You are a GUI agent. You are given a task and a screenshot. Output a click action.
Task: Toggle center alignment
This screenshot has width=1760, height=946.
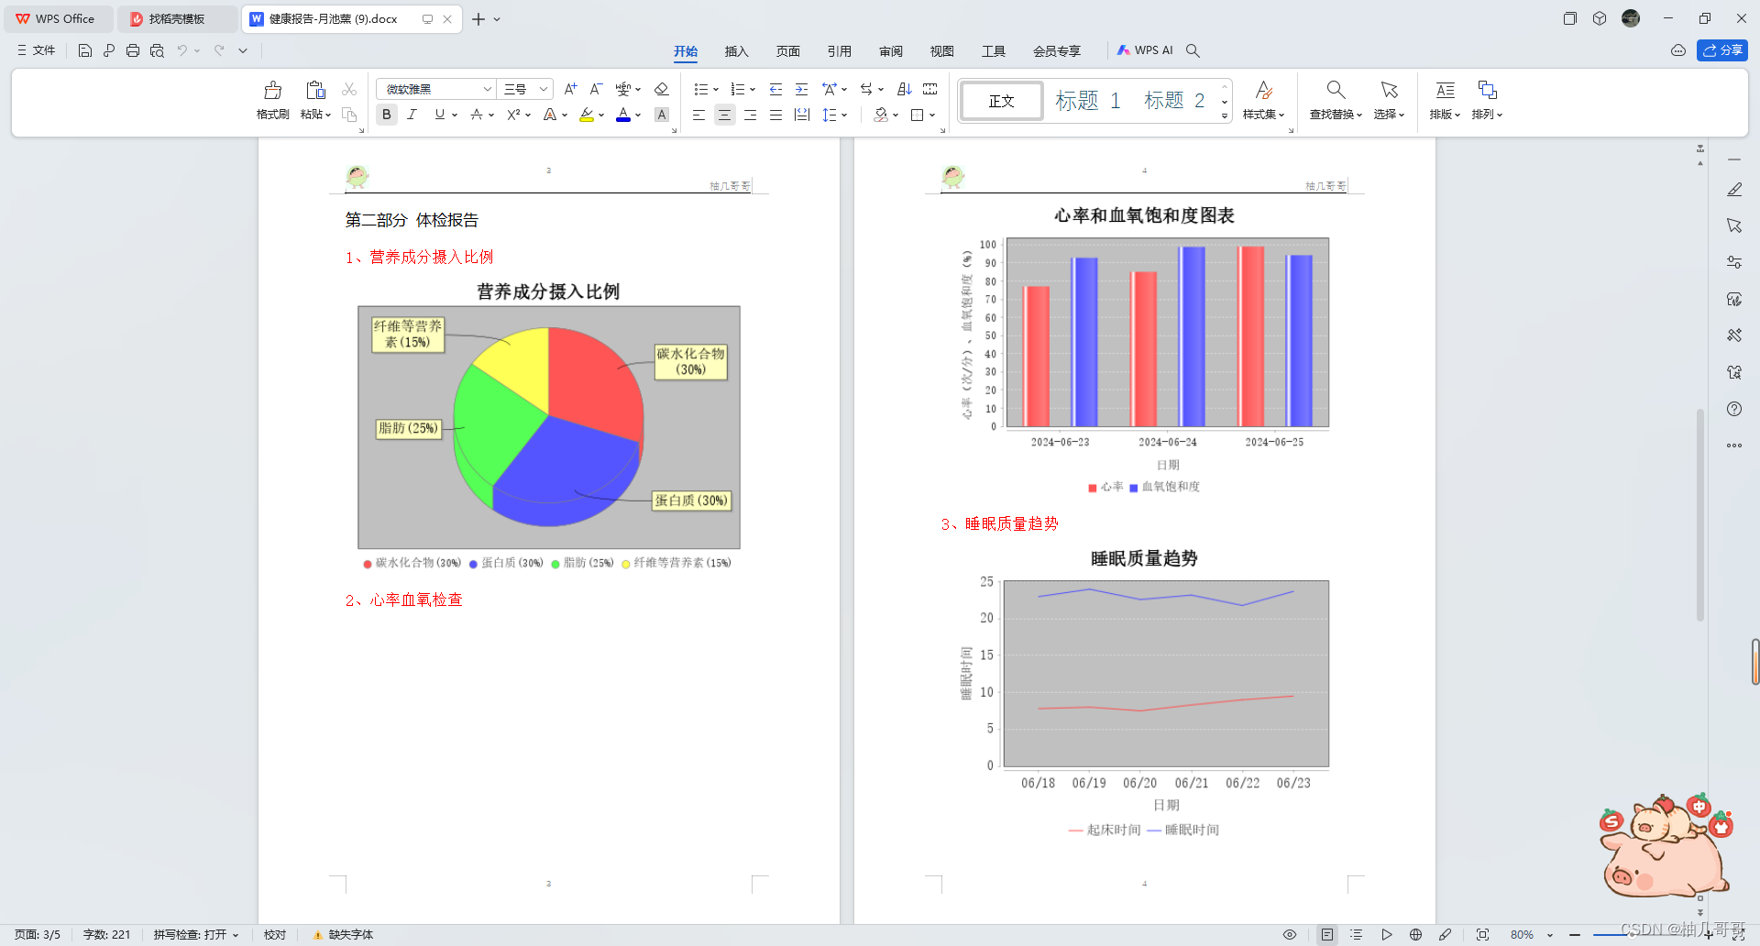click(724, 115)
